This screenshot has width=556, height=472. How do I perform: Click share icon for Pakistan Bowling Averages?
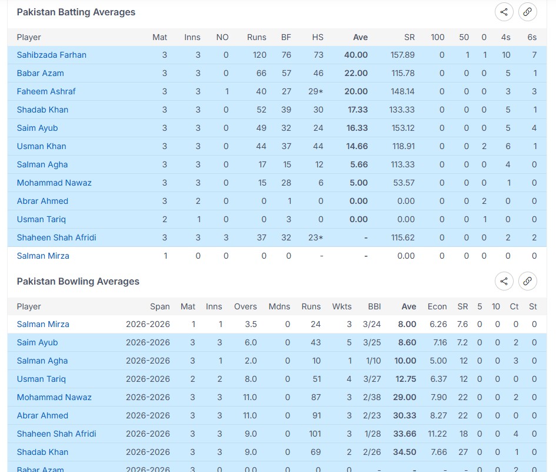click(504, 281)
